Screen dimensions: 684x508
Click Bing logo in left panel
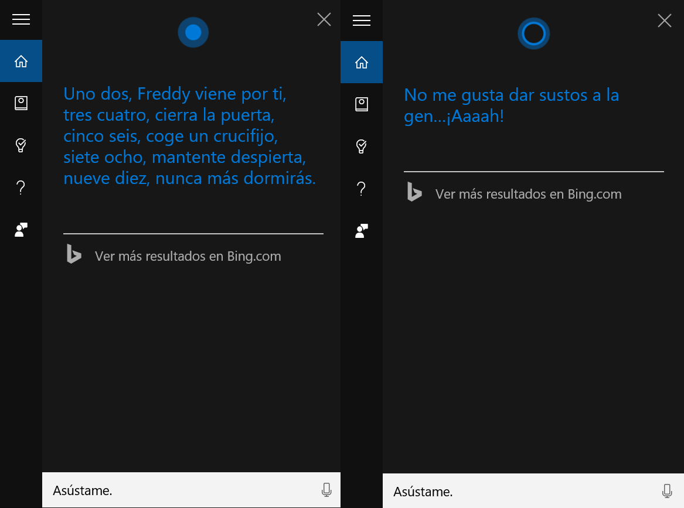coord(74,254)
